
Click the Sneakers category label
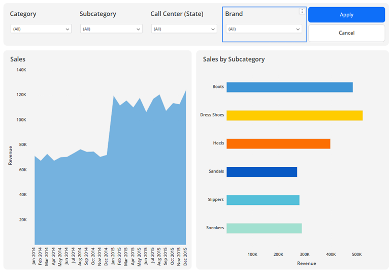click(x=215, y=228)
